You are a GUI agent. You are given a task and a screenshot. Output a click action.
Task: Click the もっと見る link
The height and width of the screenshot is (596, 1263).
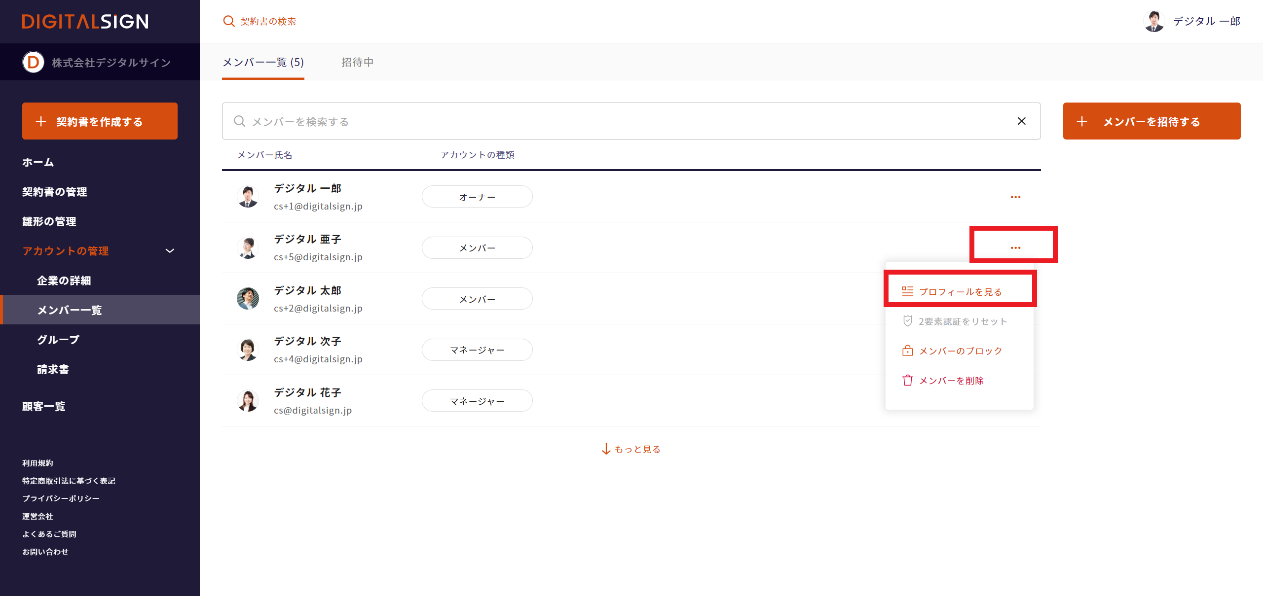point(631,449)
